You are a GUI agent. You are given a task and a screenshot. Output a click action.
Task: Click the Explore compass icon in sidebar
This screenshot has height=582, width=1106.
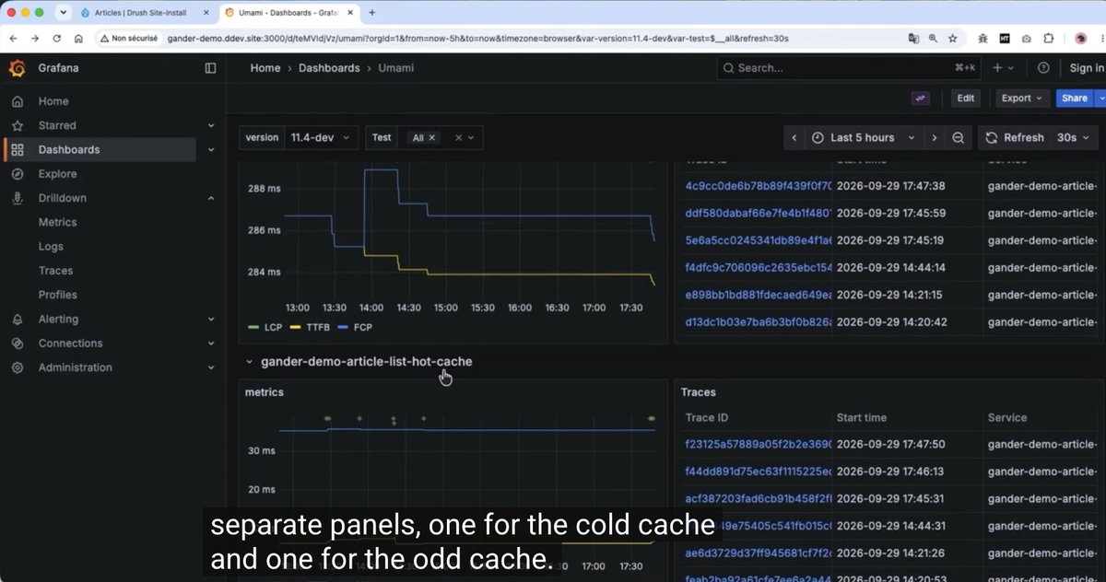click(x=18, y=174)
